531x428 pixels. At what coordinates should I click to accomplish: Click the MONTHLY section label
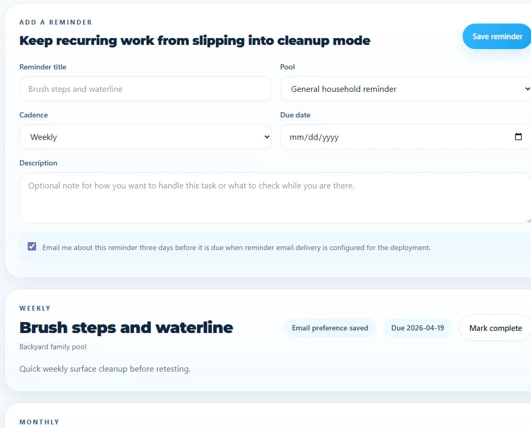[39, 422]
